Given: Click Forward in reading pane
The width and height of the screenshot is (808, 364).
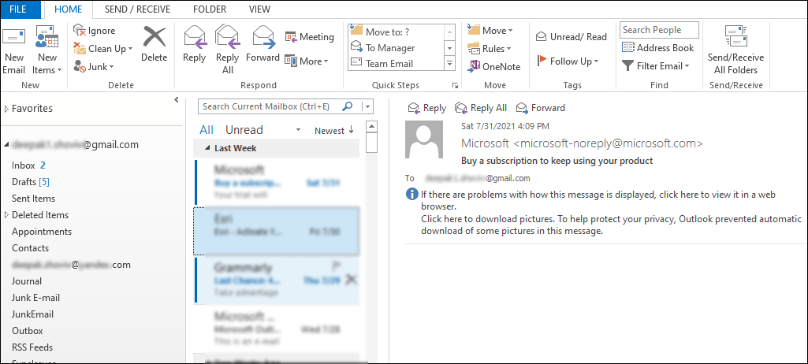Looking at the screenshot, I should point(541,108).
